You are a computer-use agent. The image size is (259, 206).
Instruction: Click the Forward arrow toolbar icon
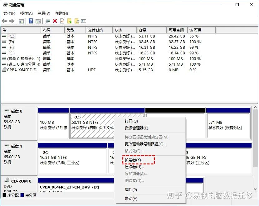(x=12, y=21)
